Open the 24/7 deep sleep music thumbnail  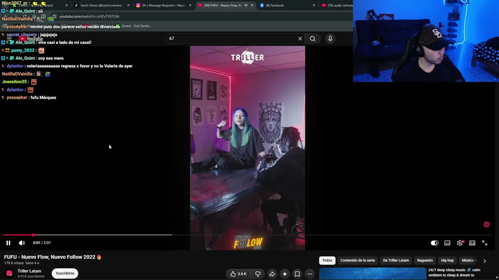(373, 274)
